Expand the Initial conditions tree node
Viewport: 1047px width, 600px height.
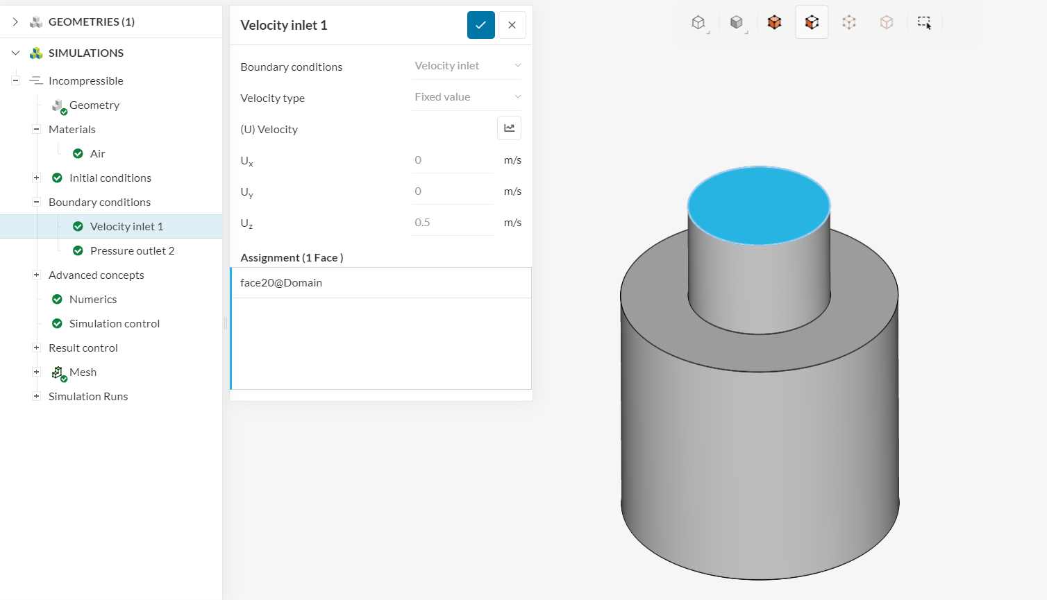(36, 178)
